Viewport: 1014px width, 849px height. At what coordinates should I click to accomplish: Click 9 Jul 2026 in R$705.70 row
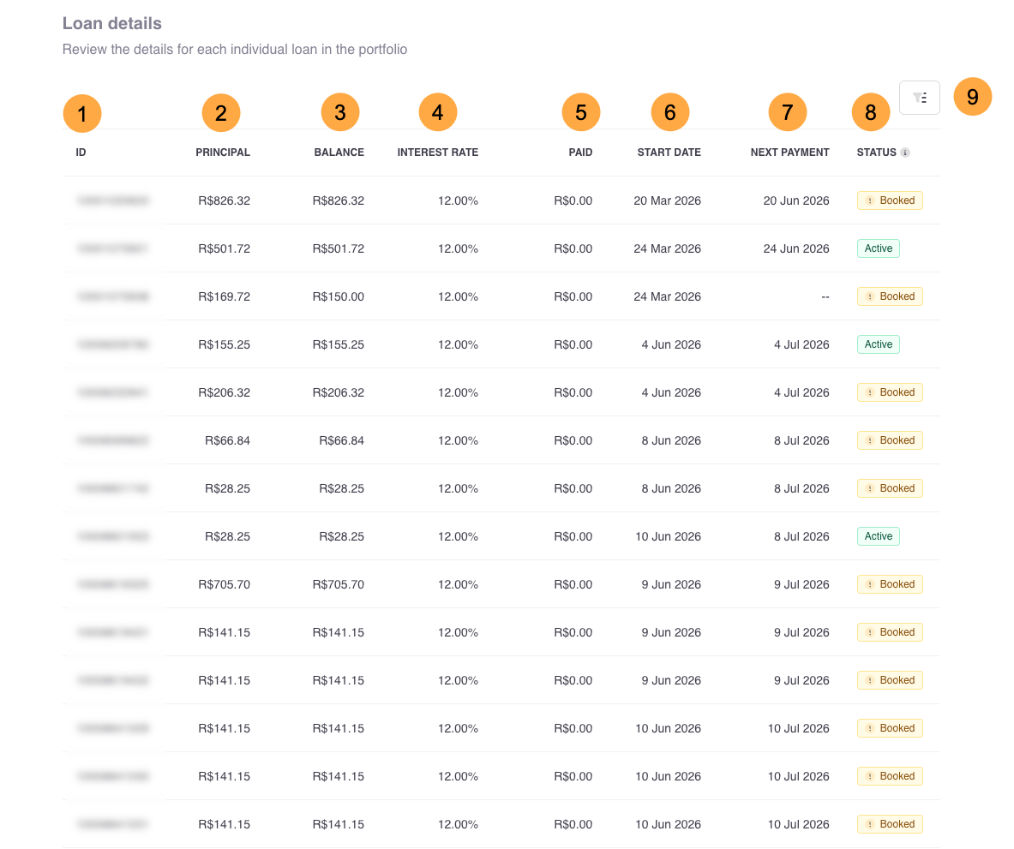tap(801, 585)
